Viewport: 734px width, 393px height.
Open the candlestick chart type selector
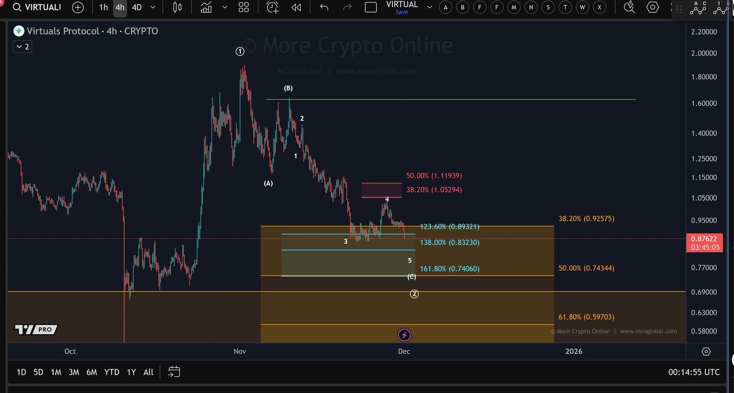pyautogui.click(x=177, y=7)
